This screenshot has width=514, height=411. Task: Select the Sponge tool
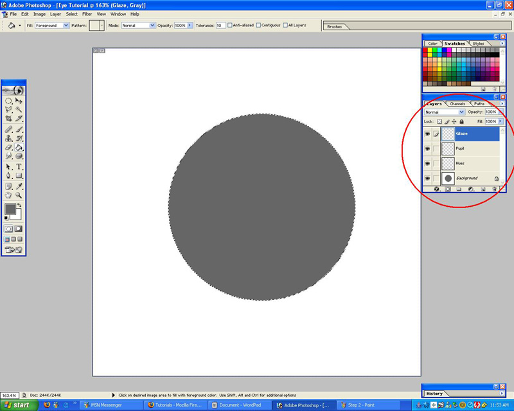[19, 156]
